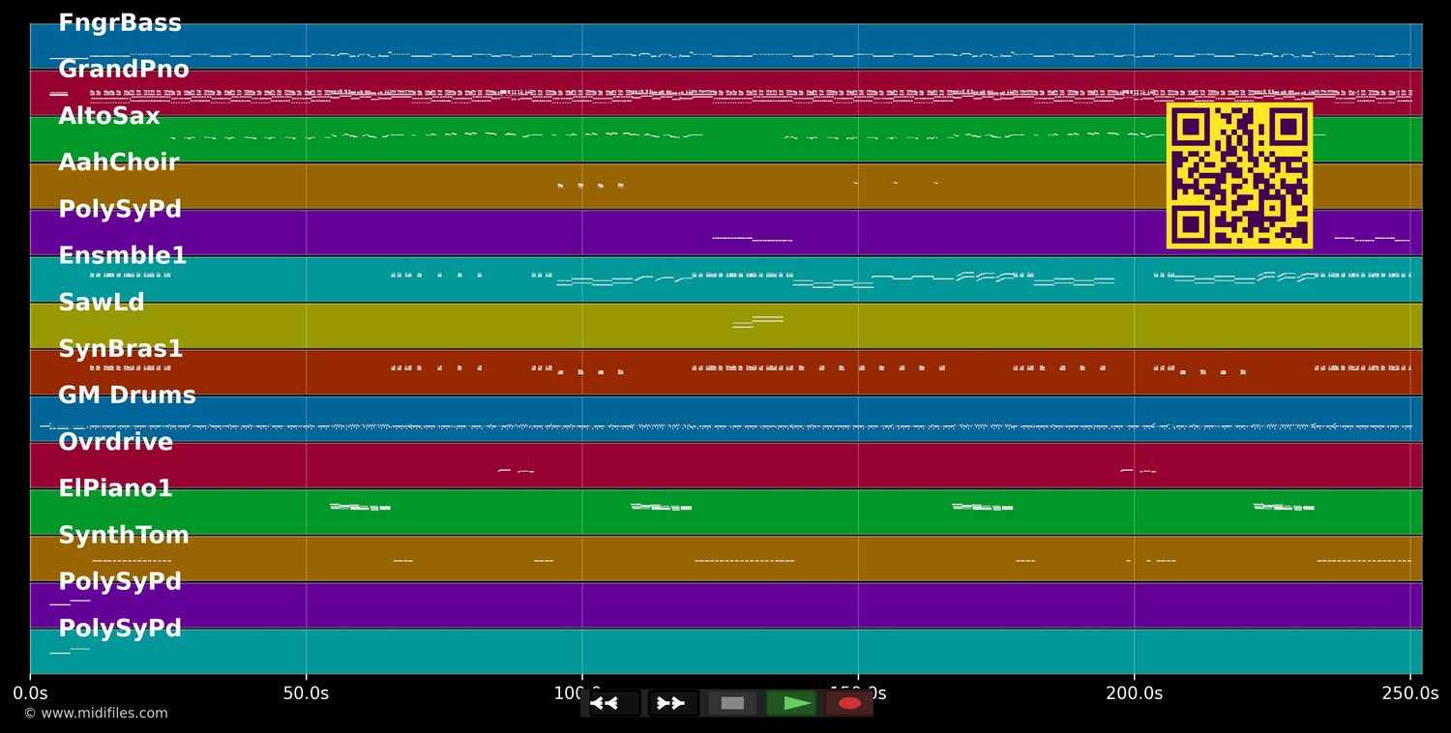The image size is (1451, 733).
Task: Click the yellow QR code image
Action: (x=1239, y=175)
